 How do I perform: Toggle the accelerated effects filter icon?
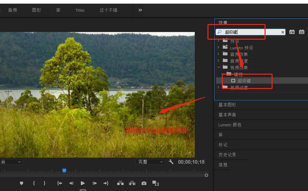(292, 32)
